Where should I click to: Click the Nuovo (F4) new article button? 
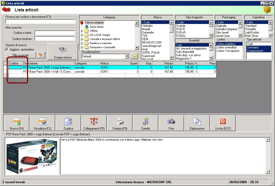(x=17, y=123)
